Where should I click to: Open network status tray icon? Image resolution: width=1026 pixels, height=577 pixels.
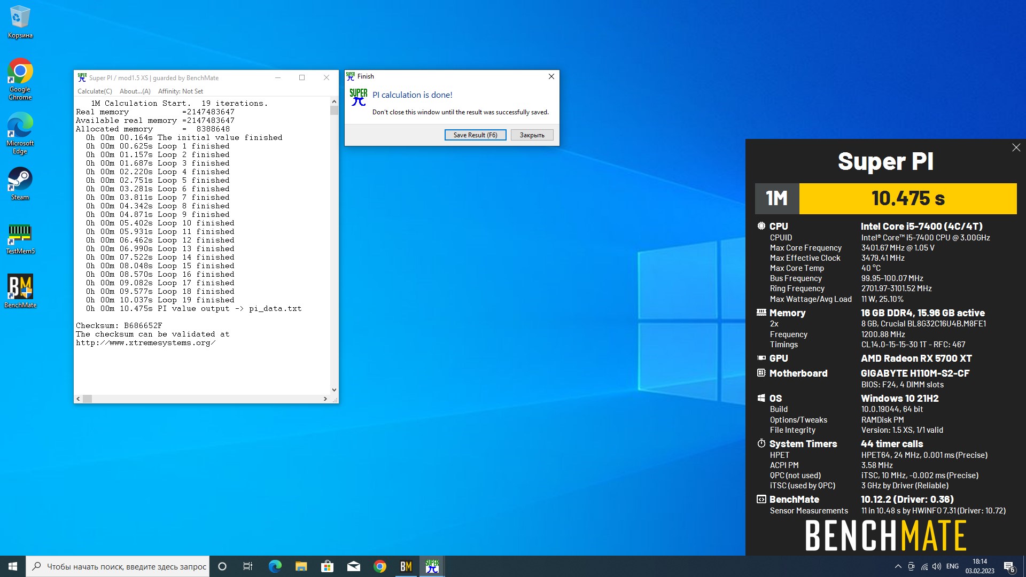tap(924, 566)
